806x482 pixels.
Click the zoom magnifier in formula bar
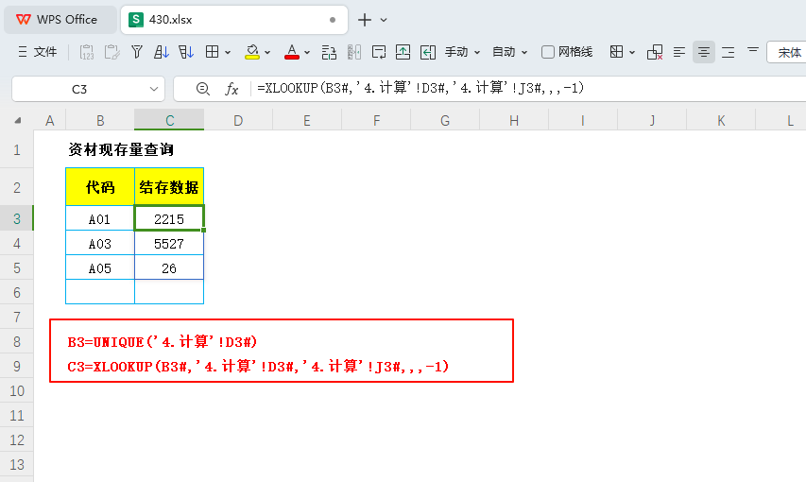coord(203,89)
